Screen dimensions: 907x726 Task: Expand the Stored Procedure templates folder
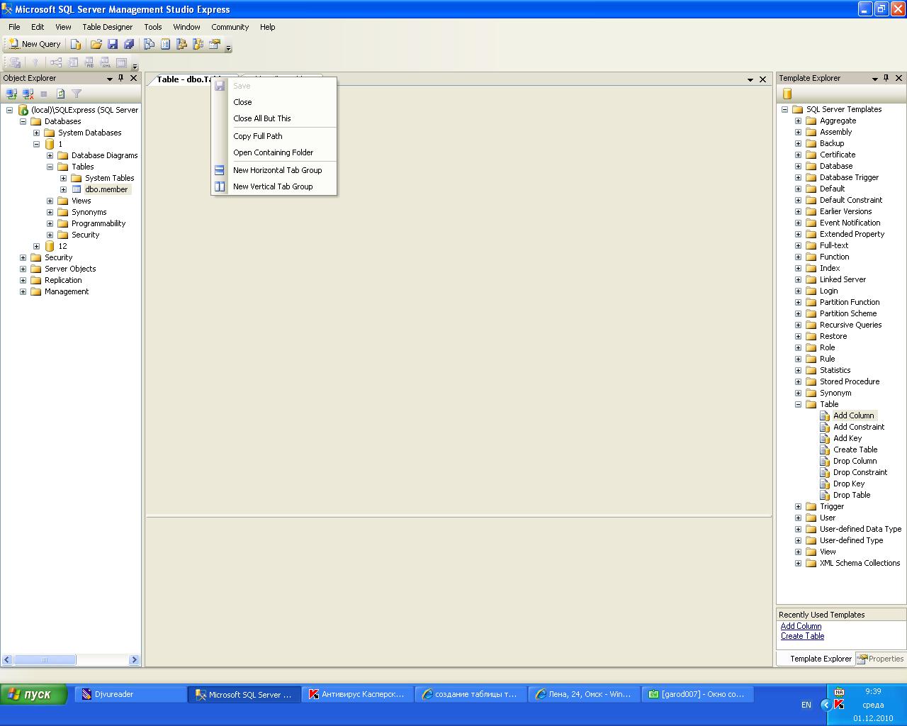(x=798, y=381)
